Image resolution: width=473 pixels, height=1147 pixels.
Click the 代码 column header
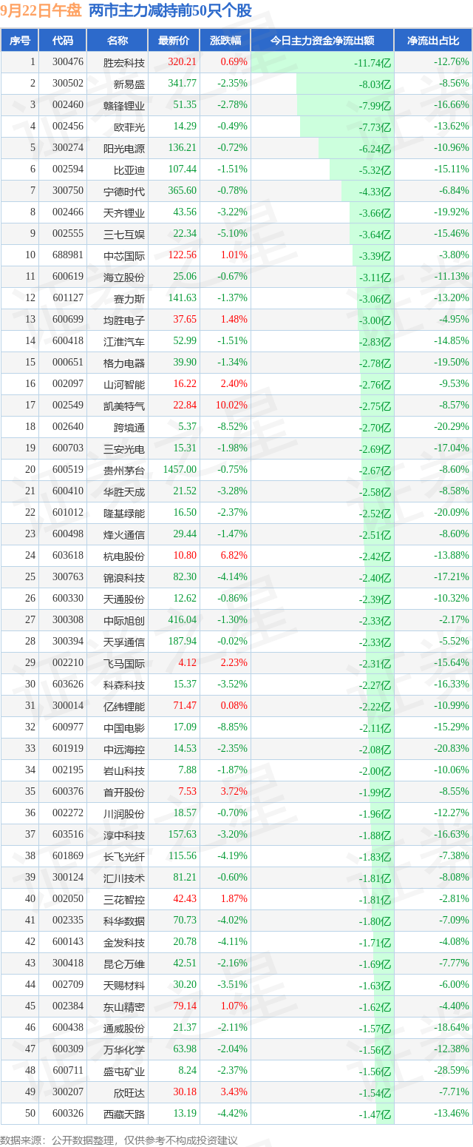pos(63,41)
